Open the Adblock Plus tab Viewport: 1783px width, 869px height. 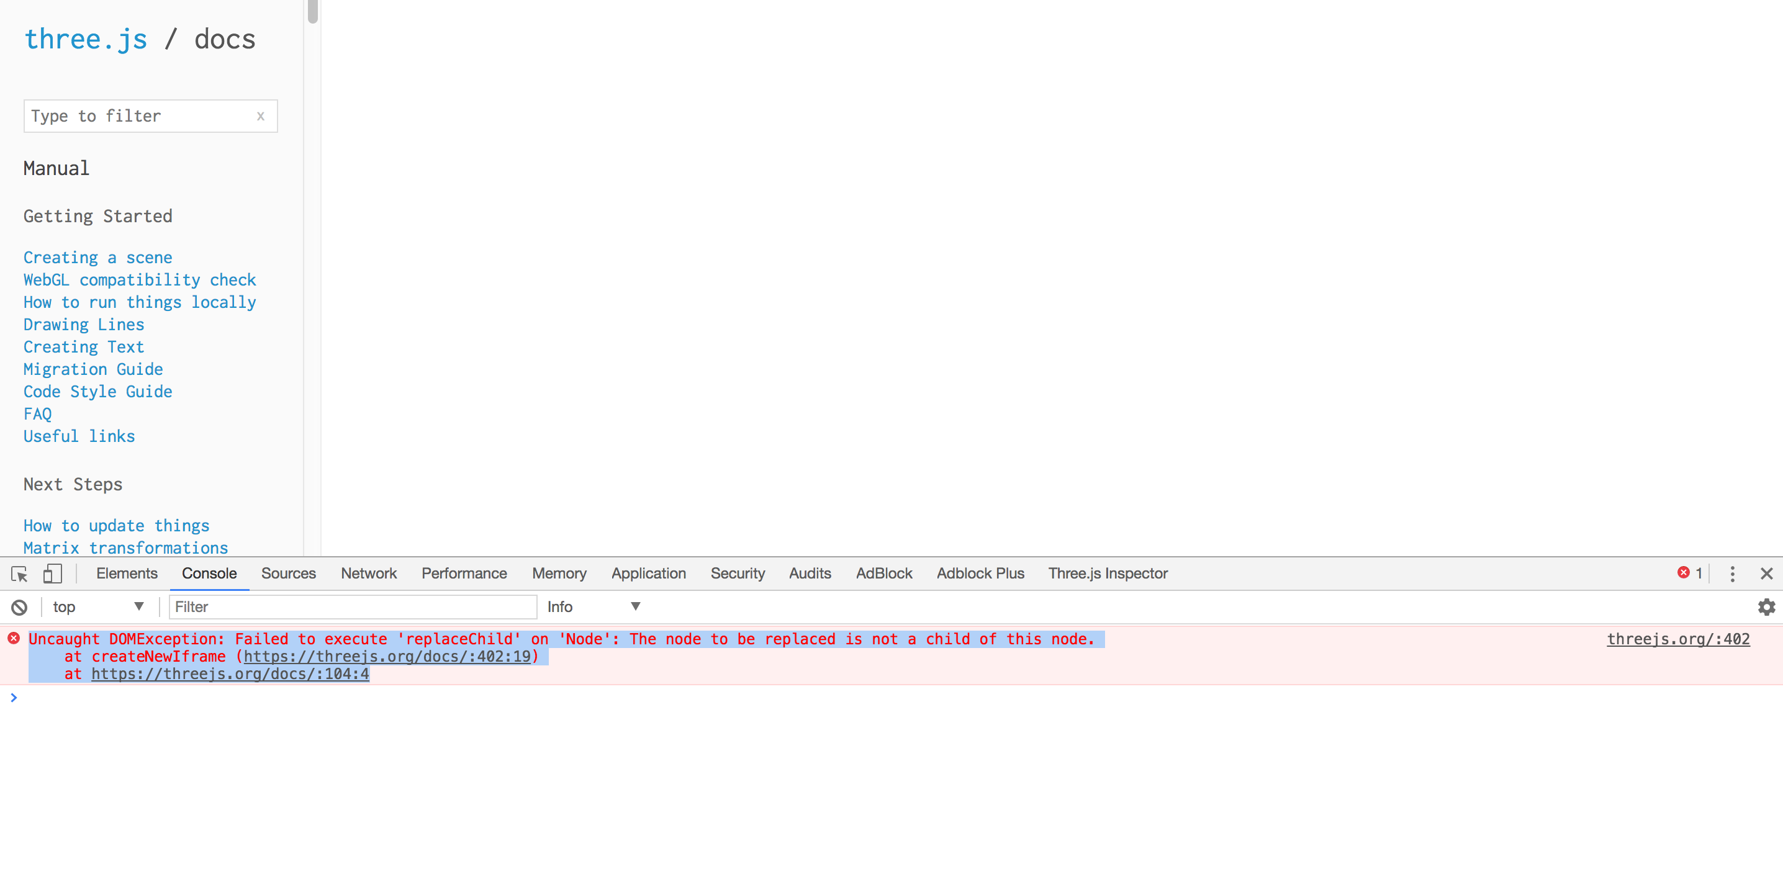click(980, 574)
